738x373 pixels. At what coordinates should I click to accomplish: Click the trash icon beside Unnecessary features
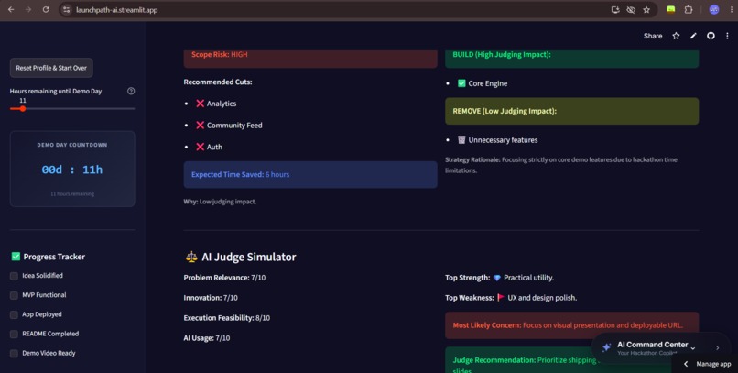(x=461, y=139)
